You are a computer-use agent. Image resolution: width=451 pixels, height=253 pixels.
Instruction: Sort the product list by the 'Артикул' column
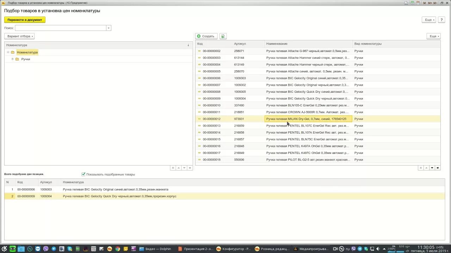click(248, 44)
